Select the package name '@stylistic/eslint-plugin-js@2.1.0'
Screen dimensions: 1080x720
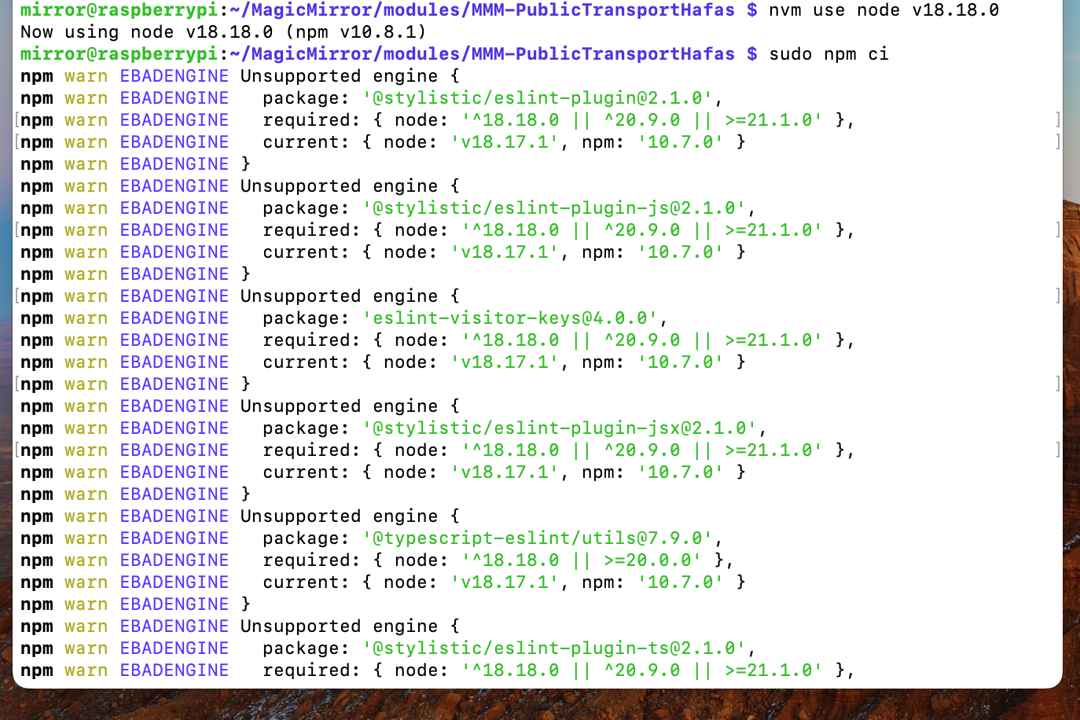554,208
